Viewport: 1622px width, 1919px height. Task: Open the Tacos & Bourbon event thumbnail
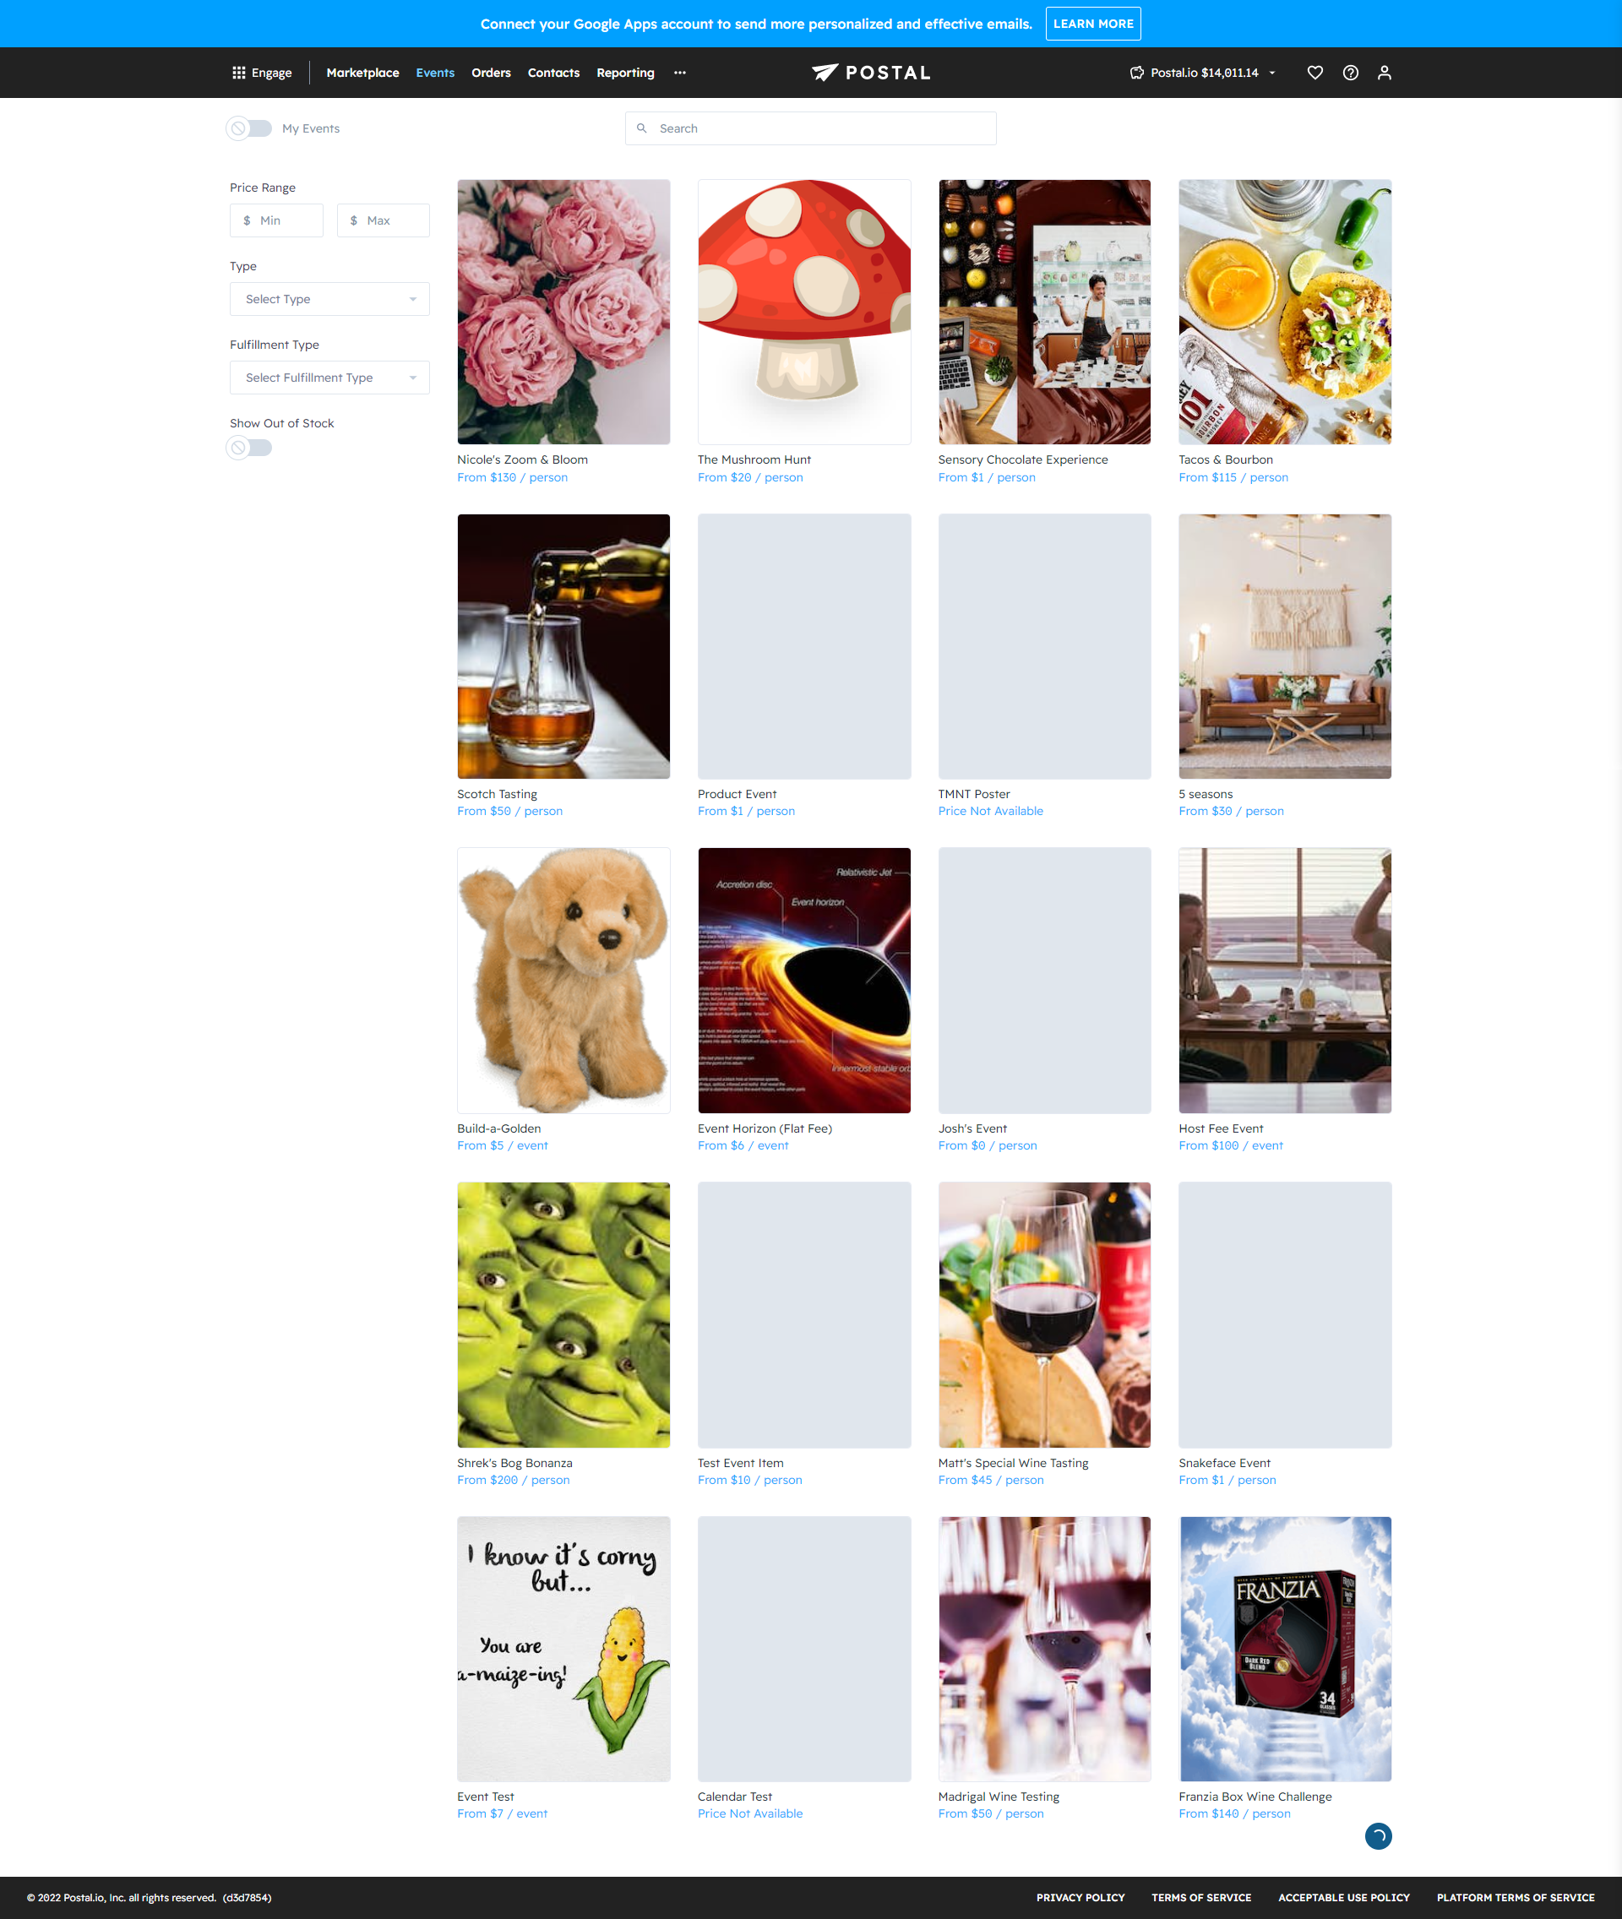1285,312
